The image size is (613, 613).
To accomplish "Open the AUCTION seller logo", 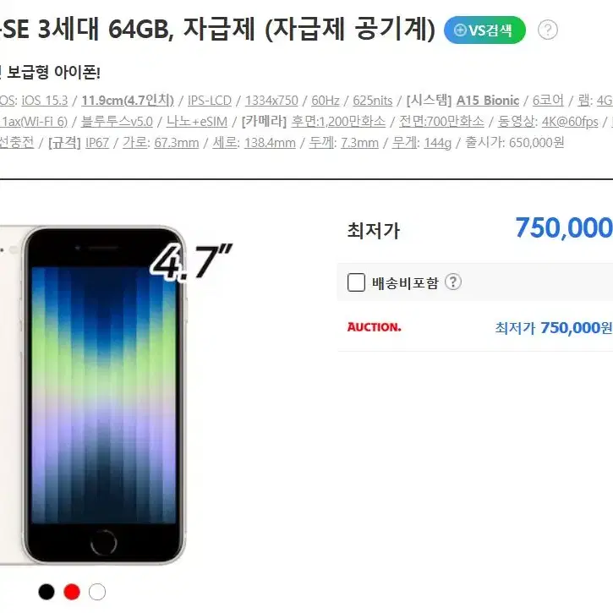I will click(374, 327).
